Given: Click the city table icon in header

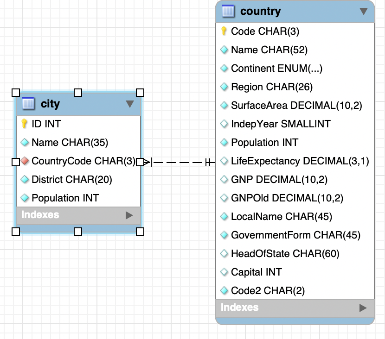Looking at the screenshot, I should click(x=28, y=104).
